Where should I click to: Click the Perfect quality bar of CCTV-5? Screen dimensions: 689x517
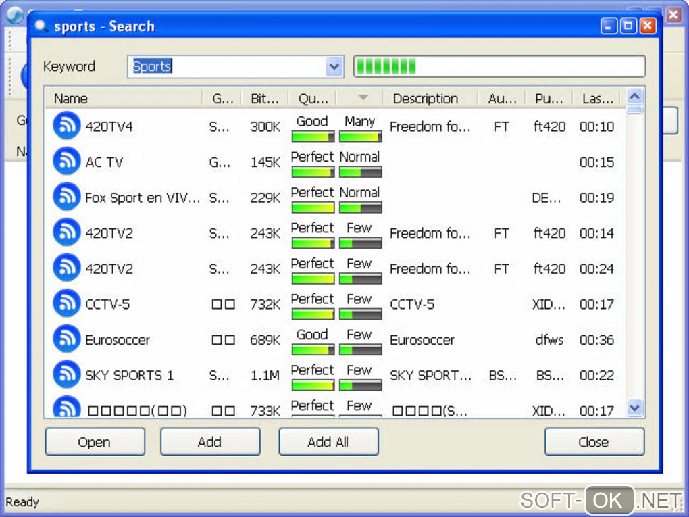coord(313,314)
